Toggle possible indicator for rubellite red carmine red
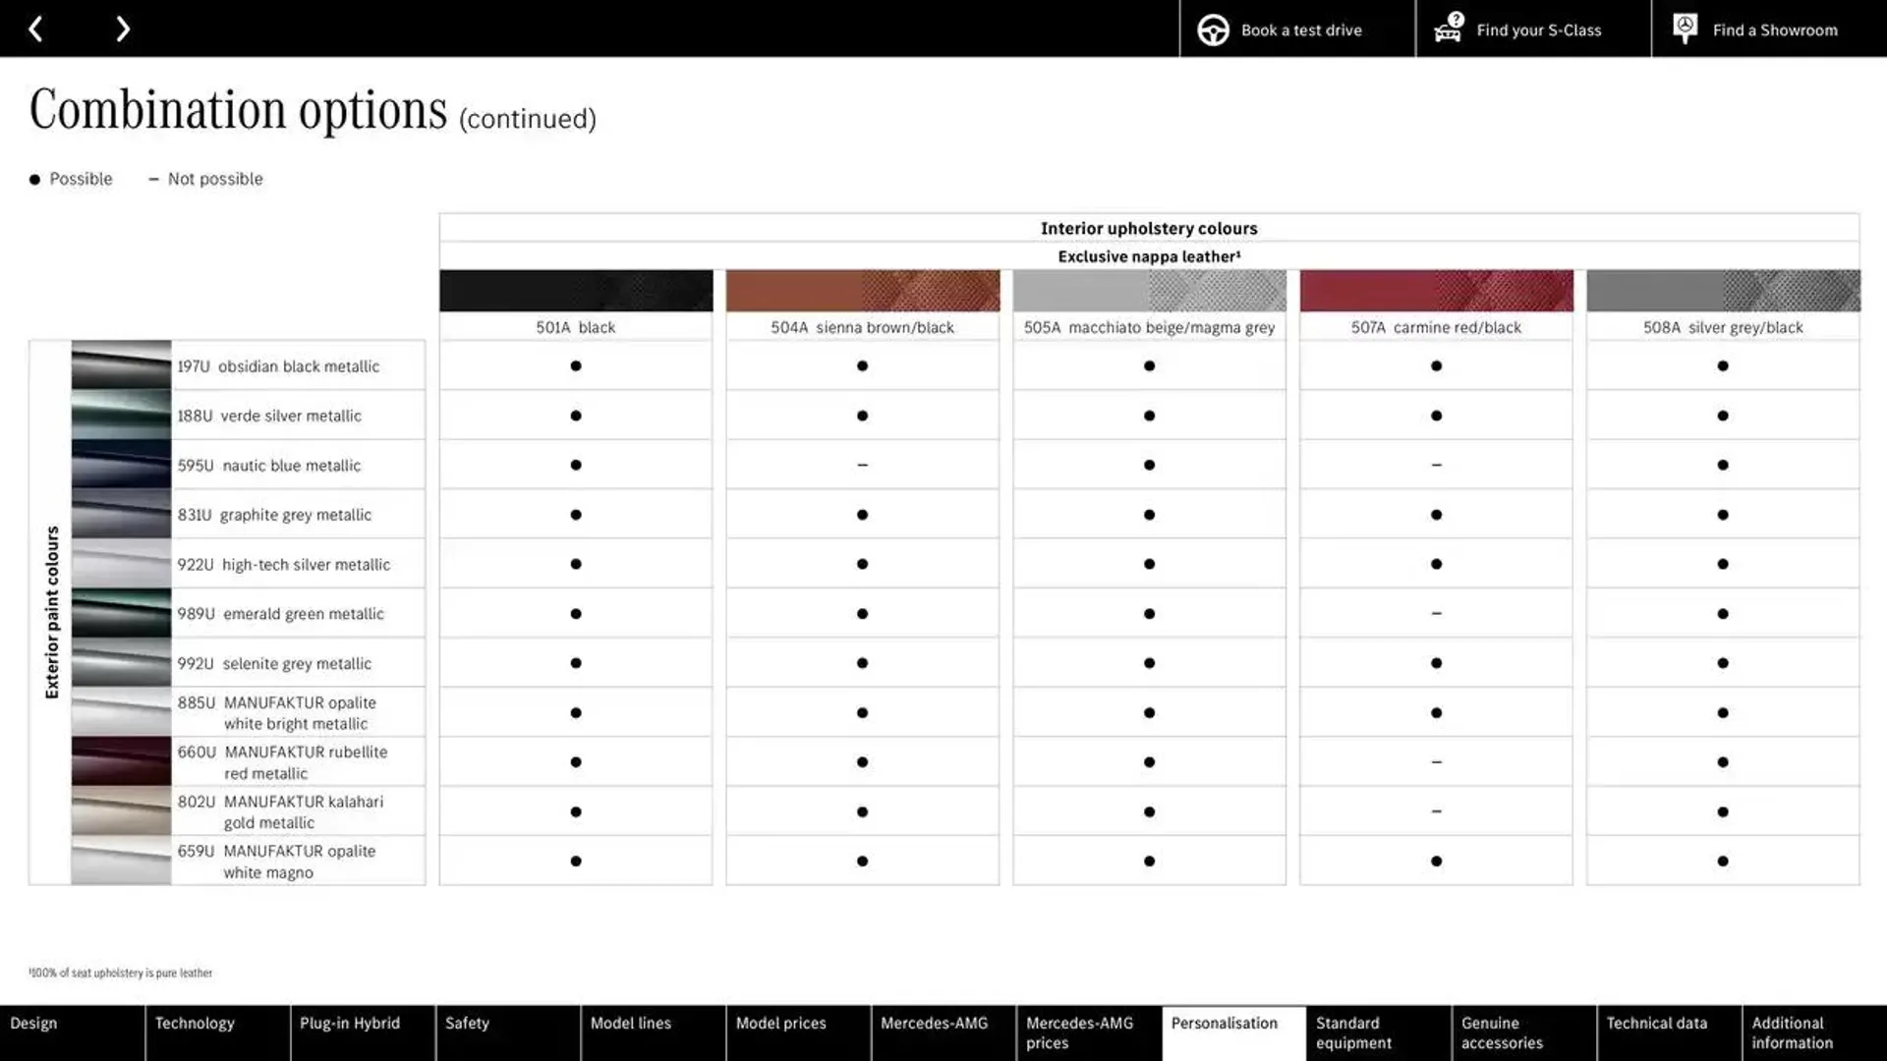 1435,761
